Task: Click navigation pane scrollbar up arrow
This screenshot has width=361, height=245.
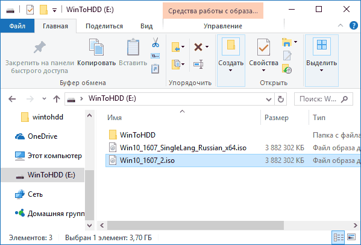Action: point(89,115)
